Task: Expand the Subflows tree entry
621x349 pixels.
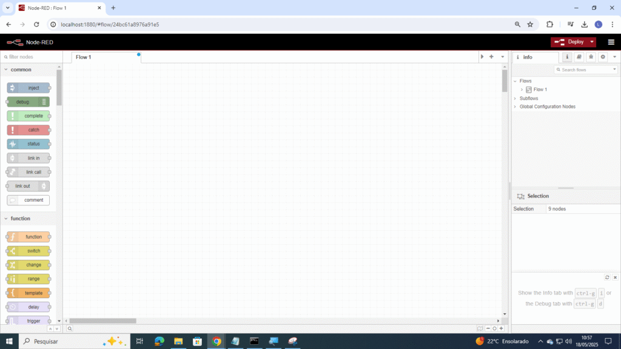Action: click(x=515, y=98)
